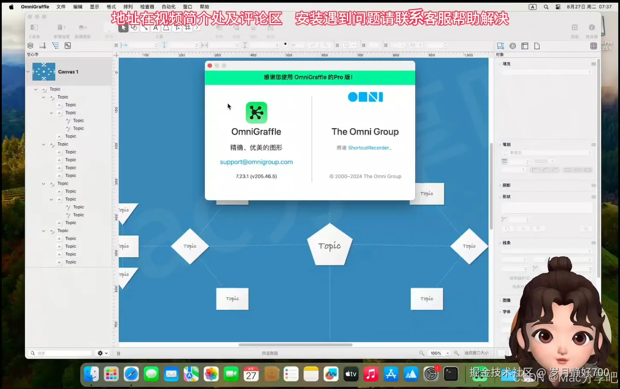The width and height of the screenshot is (620, 389).
Task: Click the canvas horizontal scrollbar
Action: (x=295, y=345)
